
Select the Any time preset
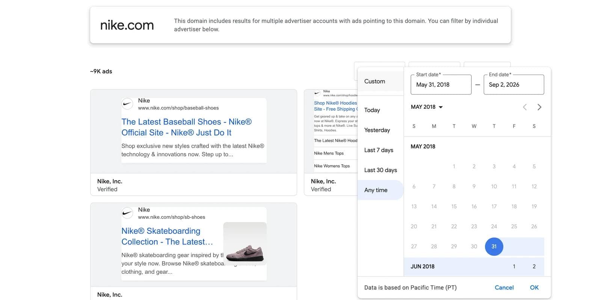pos(381,190)
